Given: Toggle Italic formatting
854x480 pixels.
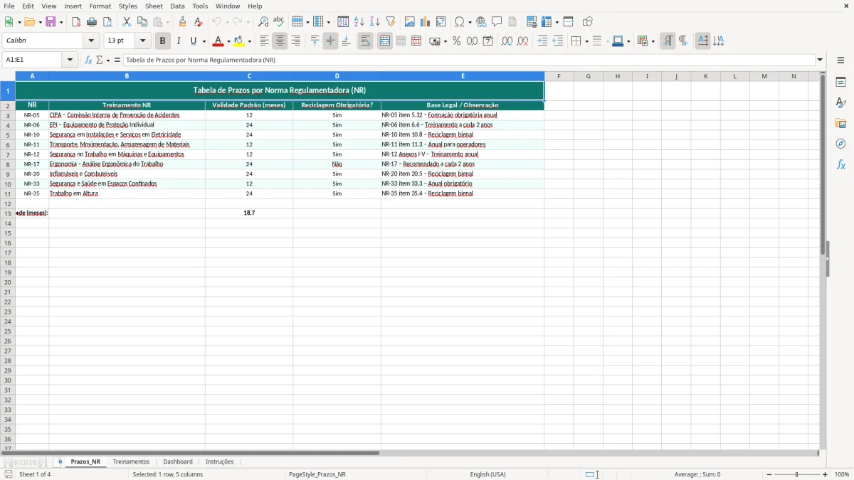Looking at the screenshot, I should (x=179, y=41).
